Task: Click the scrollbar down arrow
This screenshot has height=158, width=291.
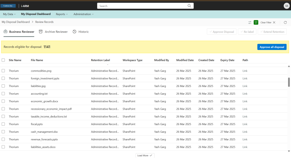Action: click(289, 151)
